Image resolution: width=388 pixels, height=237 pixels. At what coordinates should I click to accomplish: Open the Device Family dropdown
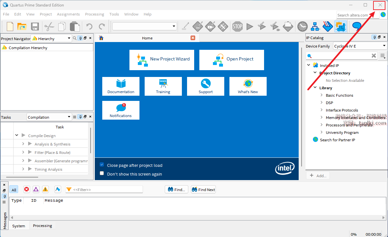click(x=360, y=46)
